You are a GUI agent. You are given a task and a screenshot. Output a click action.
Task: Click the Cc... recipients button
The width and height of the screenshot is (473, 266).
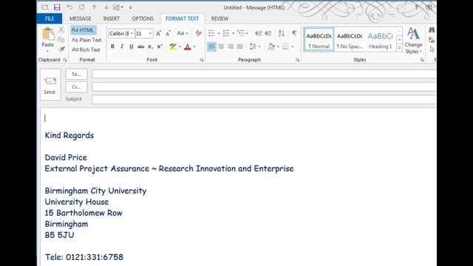coord(76,87)
